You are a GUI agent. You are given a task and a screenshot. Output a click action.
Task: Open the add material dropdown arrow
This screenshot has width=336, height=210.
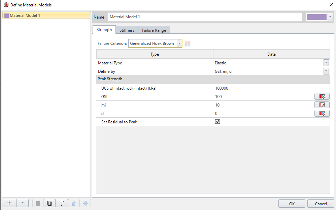[22, 203]
